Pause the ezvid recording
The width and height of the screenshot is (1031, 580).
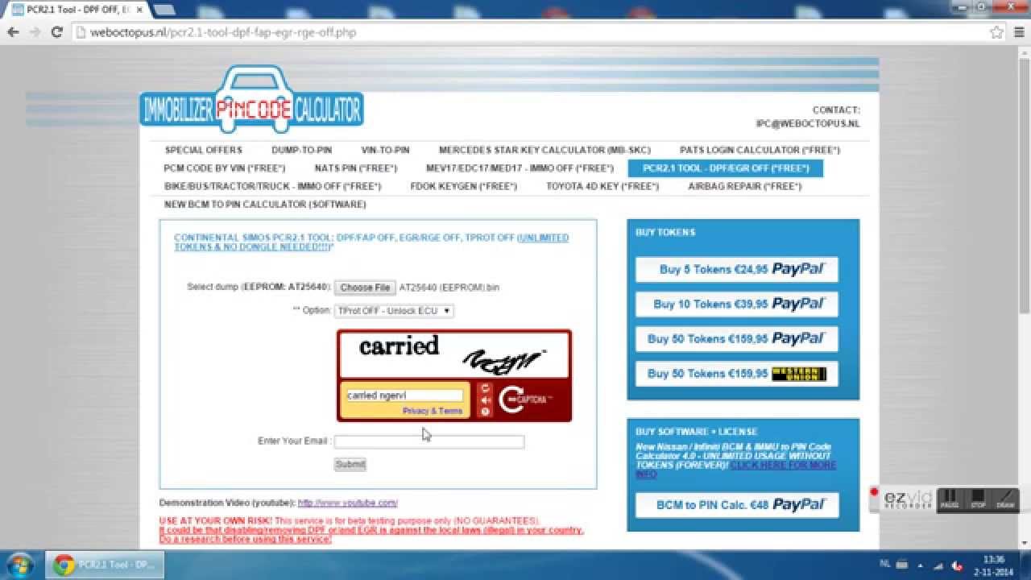click(x=950, y=499)
